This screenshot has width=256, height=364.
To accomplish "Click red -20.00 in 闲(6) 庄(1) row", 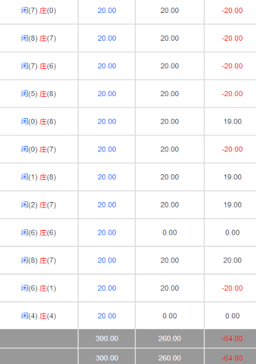I will tap(232, 288).
